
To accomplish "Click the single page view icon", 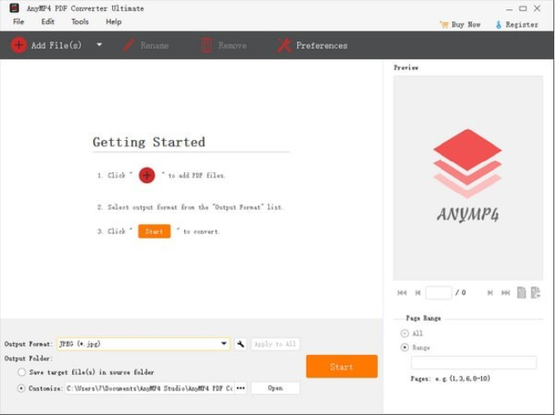I will 521,293.
